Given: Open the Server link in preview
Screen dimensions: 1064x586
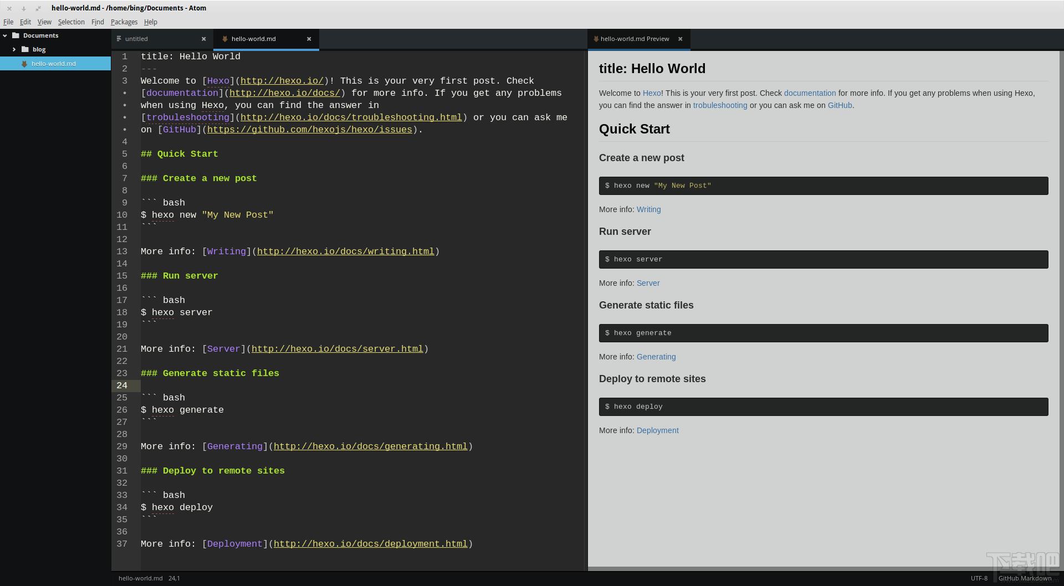Looking at the screenshot, I should (x=648, y=283).
